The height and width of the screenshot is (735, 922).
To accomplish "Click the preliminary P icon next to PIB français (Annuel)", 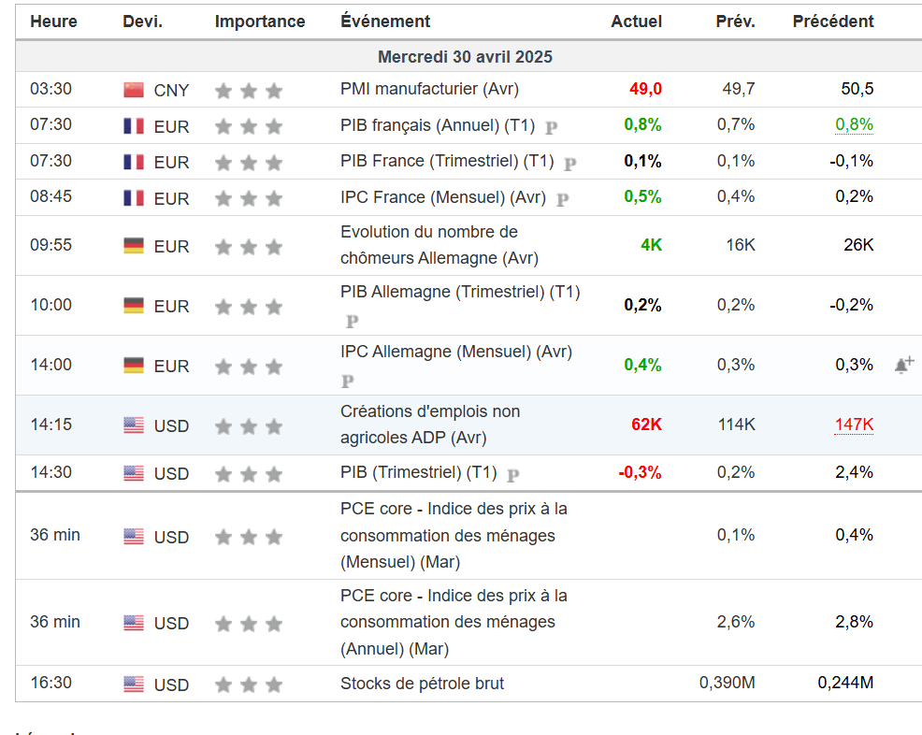I will [552, 126].
